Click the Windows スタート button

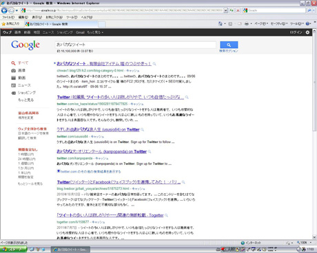[x=13, y=250]
